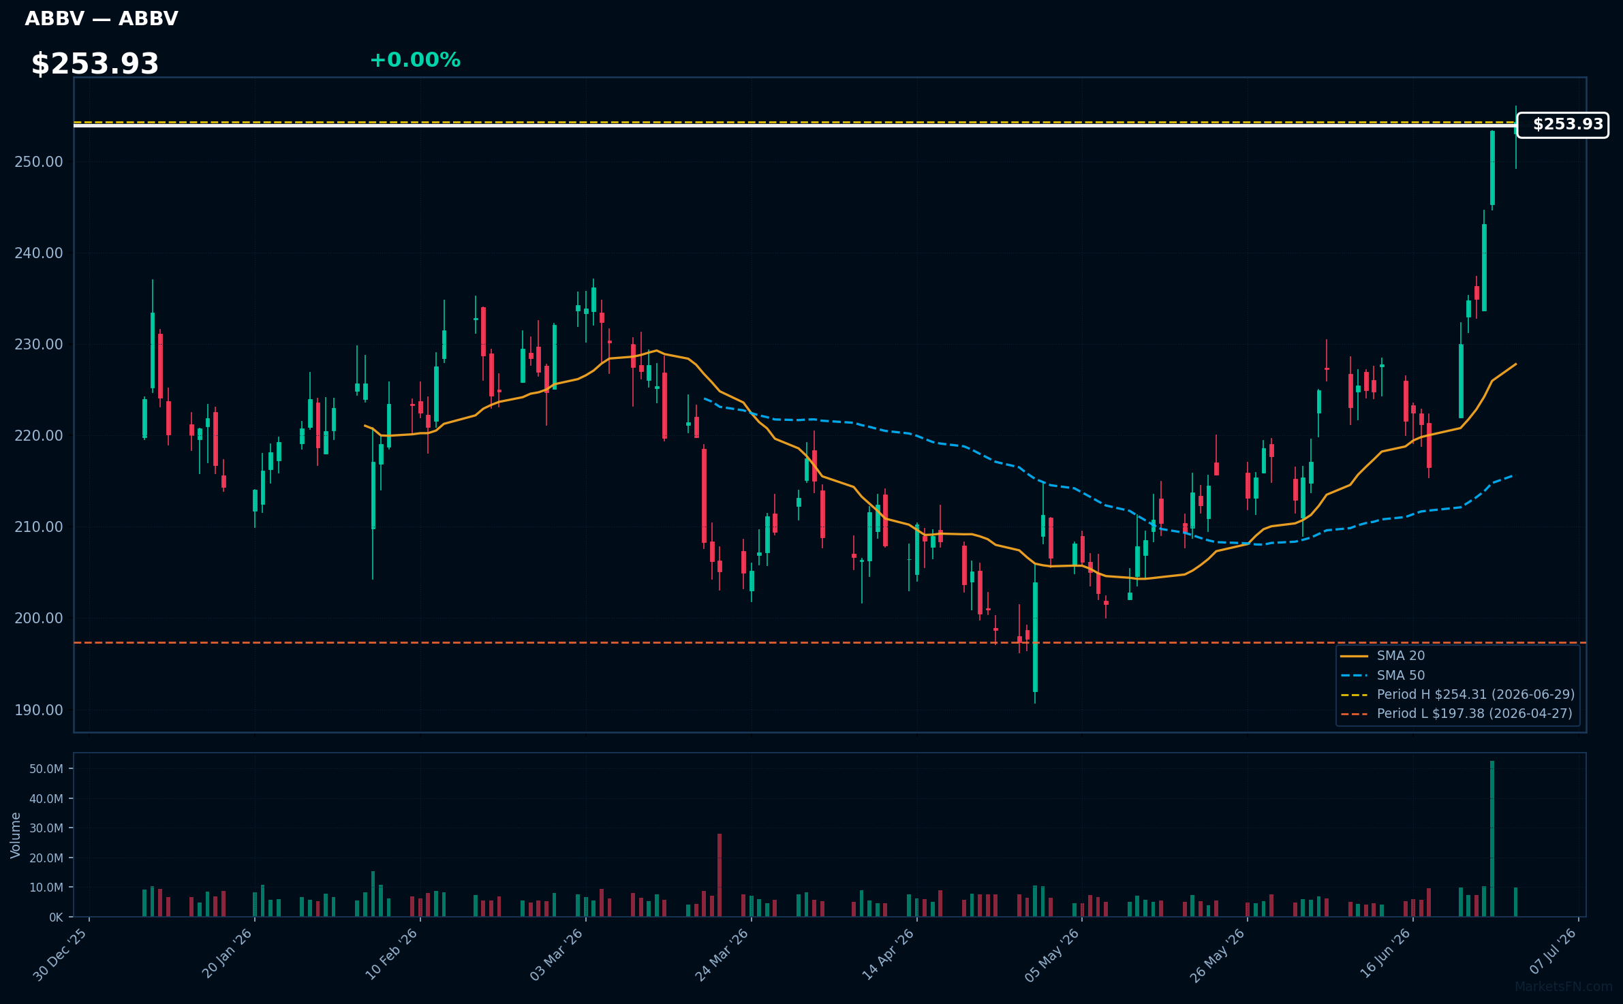The image size is (1623, 1004).
Task: Click the 0K volume axis label
Action: pos(56,917)
